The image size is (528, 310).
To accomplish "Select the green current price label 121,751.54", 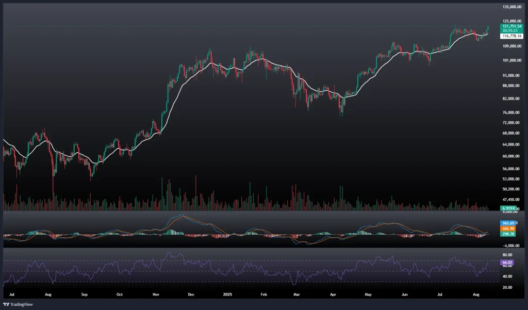I will click(511, 26).
